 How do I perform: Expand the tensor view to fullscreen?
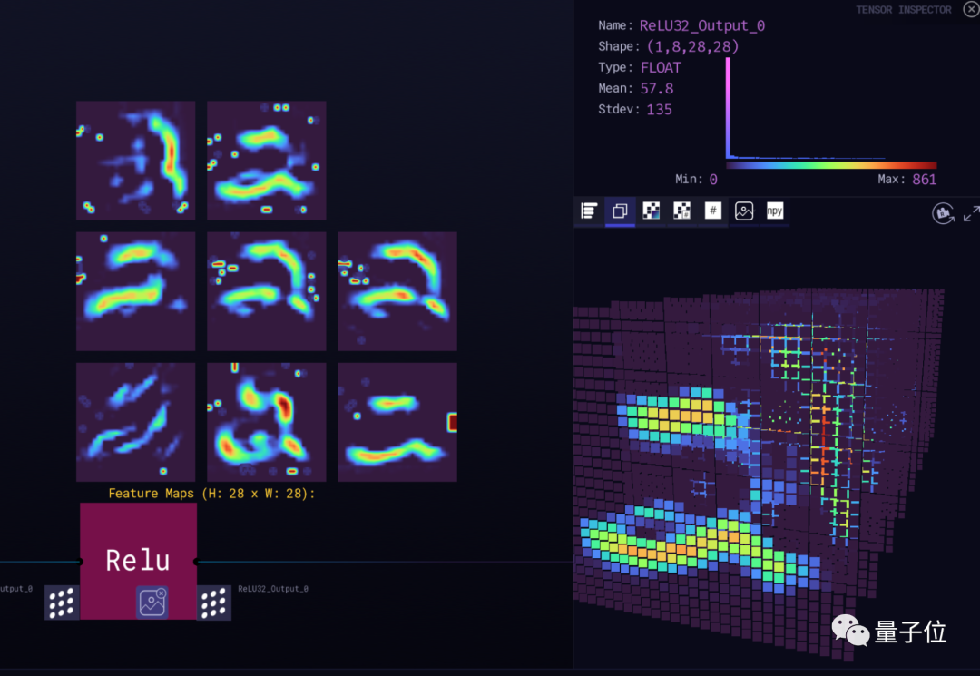(x=971, y=213)
